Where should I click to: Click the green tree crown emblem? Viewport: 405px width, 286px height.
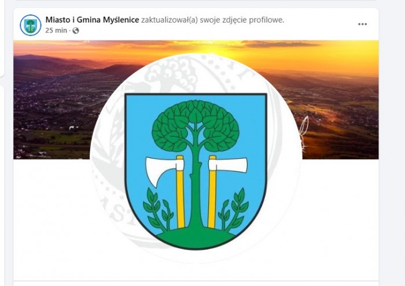(196, 125)
